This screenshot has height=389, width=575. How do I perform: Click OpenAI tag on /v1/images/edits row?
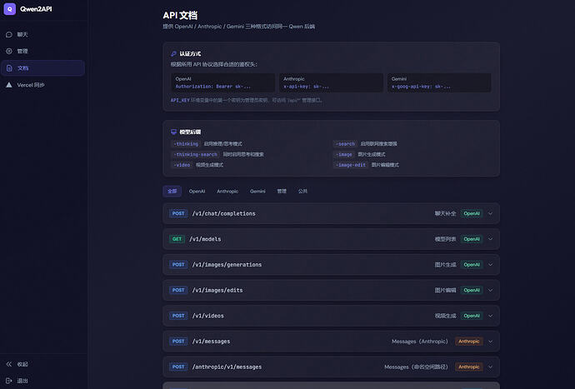pyautogui.click(x=472, y=291)
